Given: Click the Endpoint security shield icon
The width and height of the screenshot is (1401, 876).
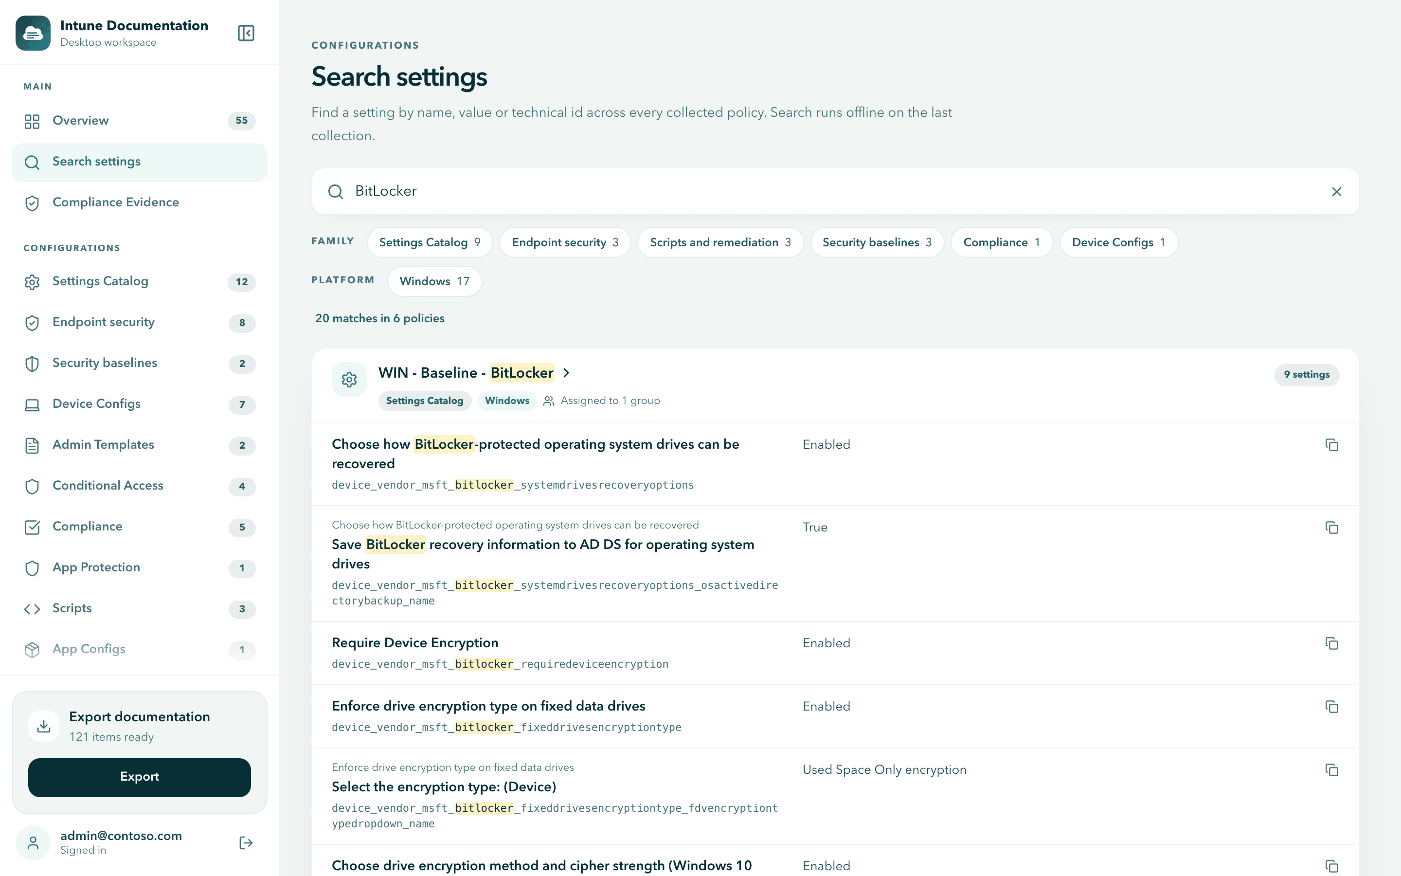Looking at the screenshot, I should click(x=33, y=323).
